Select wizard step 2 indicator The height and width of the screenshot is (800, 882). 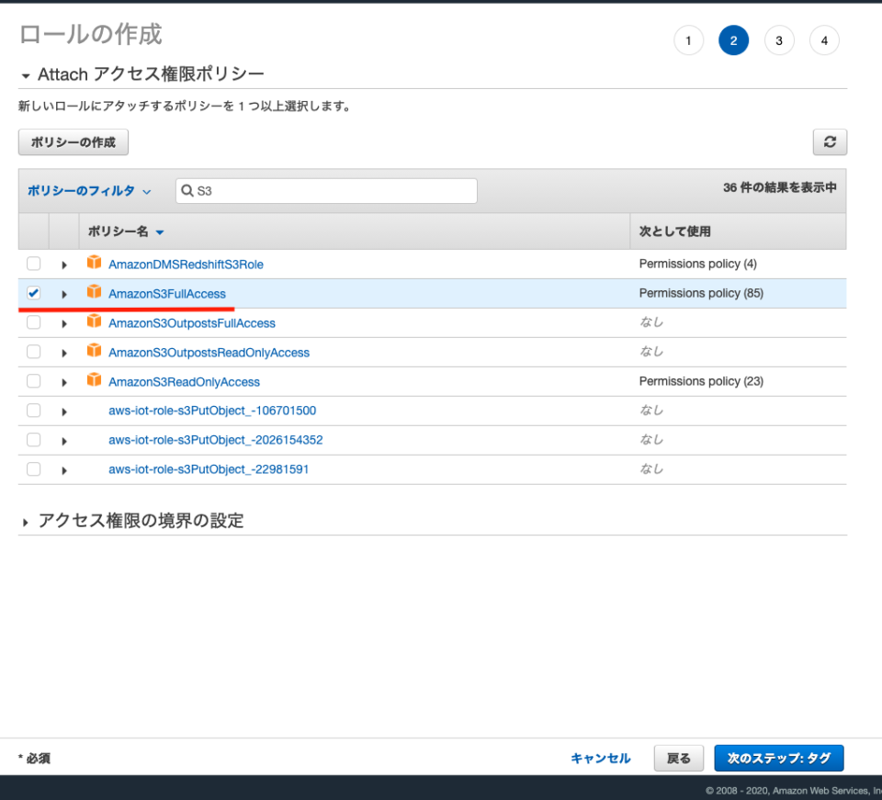click(x=733, y=40)
